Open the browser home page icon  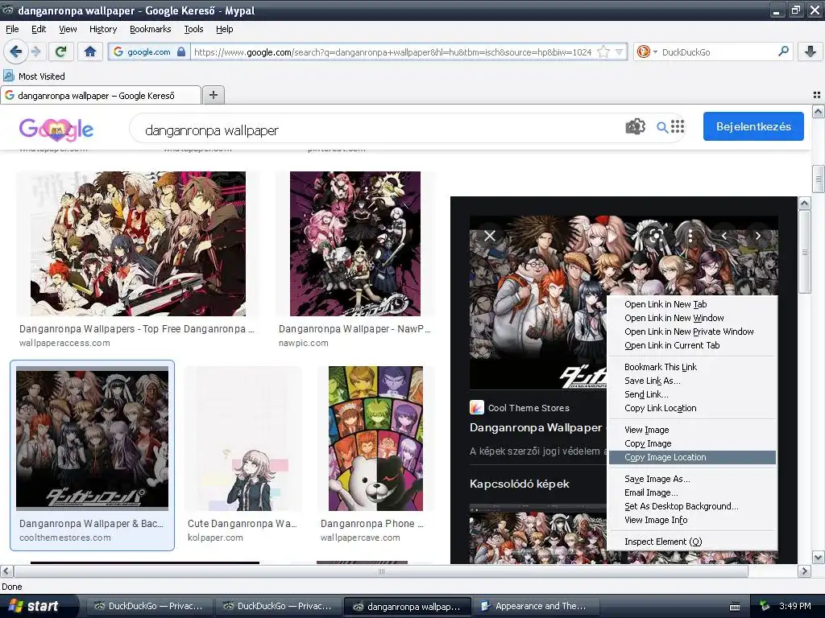click(90, 51)
